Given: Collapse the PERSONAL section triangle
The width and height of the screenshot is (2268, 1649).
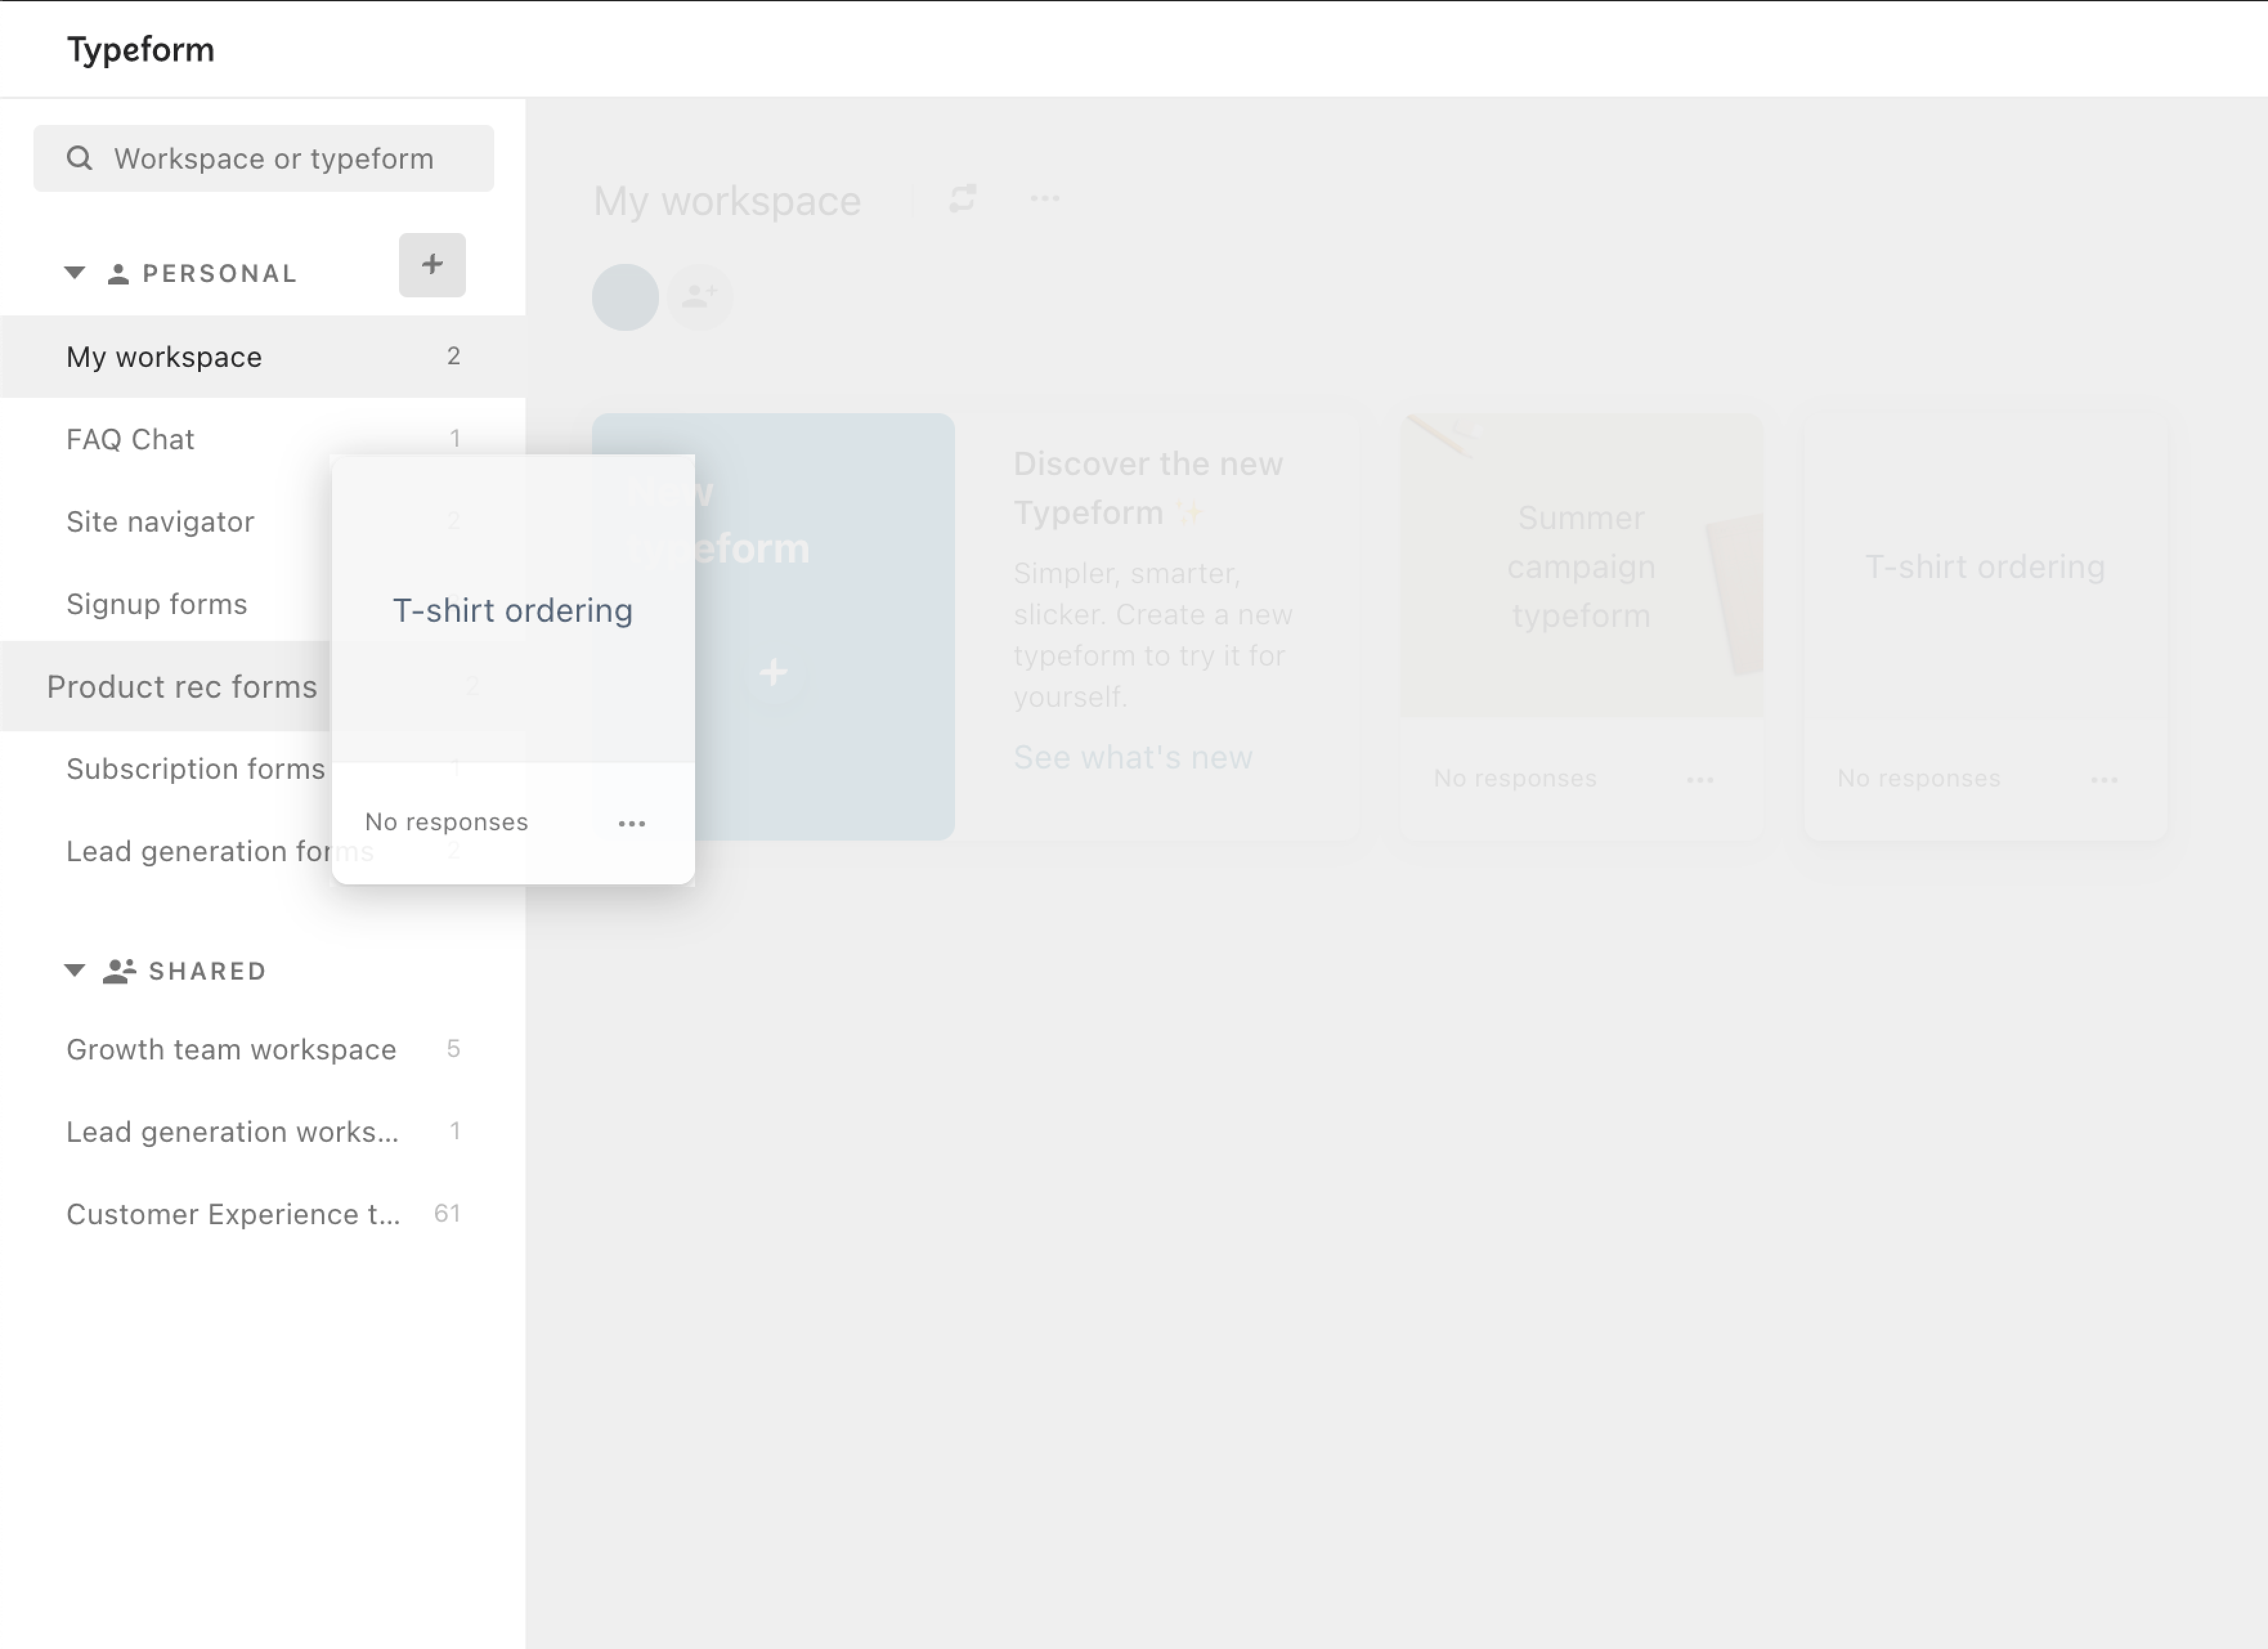Looking at the screenshot, I should (74, 272).
